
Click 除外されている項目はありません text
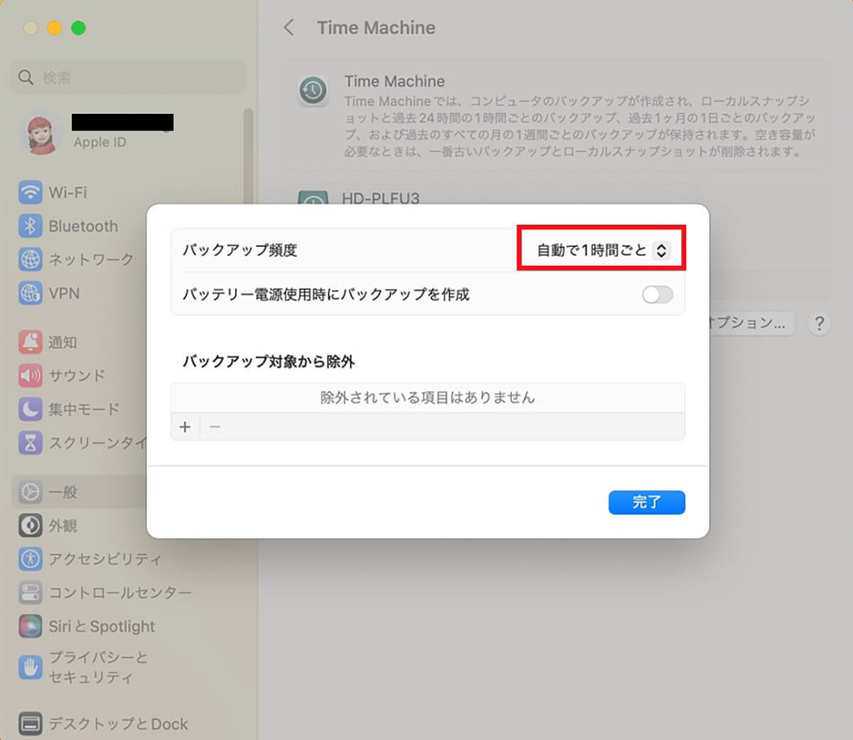click(x=428, y=397)
